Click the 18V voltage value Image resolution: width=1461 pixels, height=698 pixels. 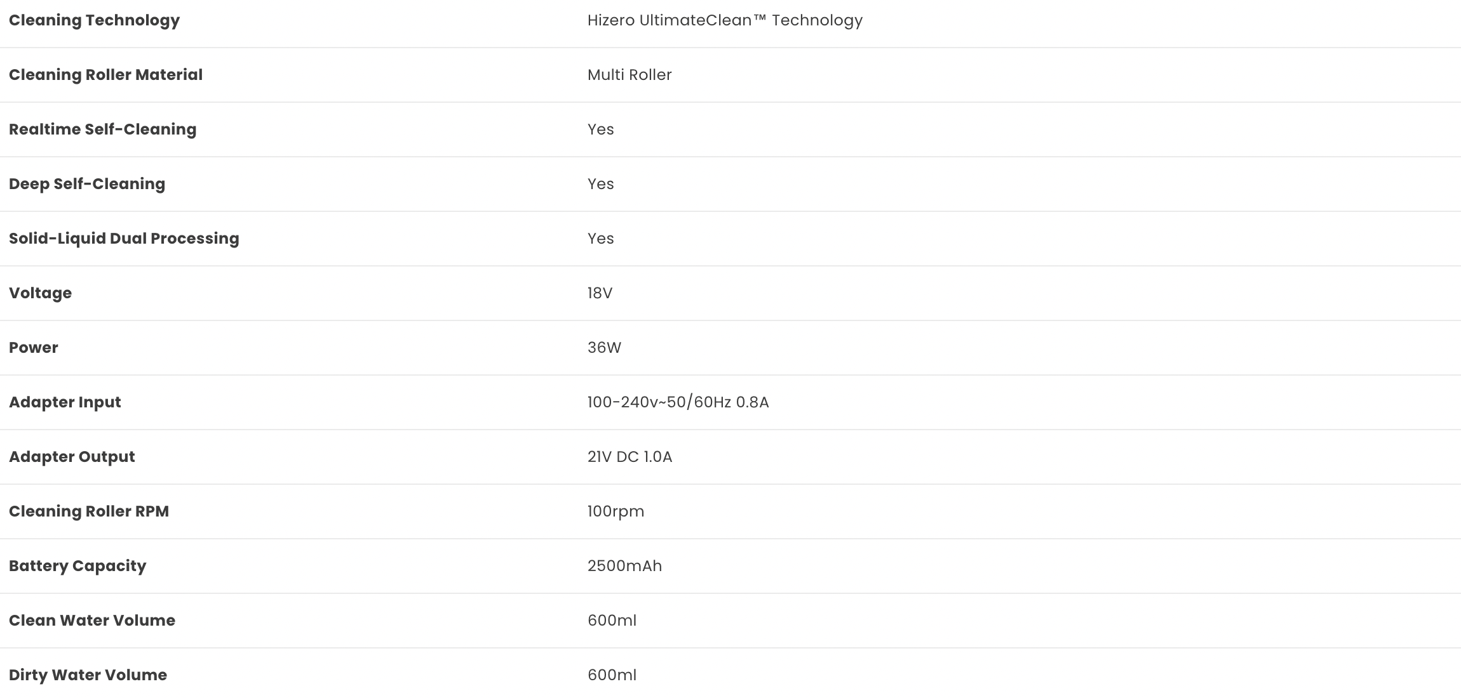pos(600,293)
